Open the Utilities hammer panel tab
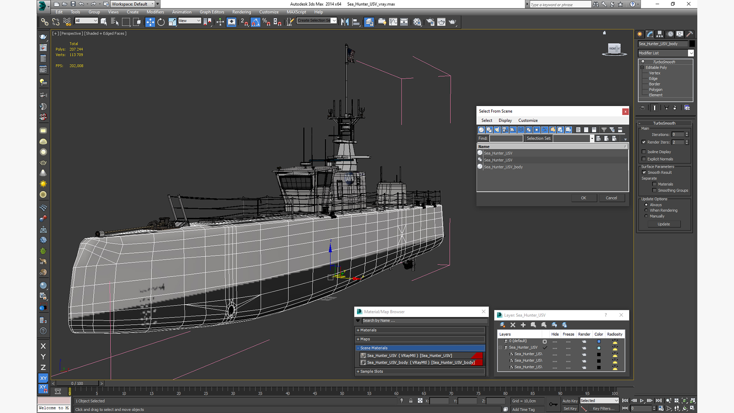Screen dimensions: 734x413 [690, 34]
